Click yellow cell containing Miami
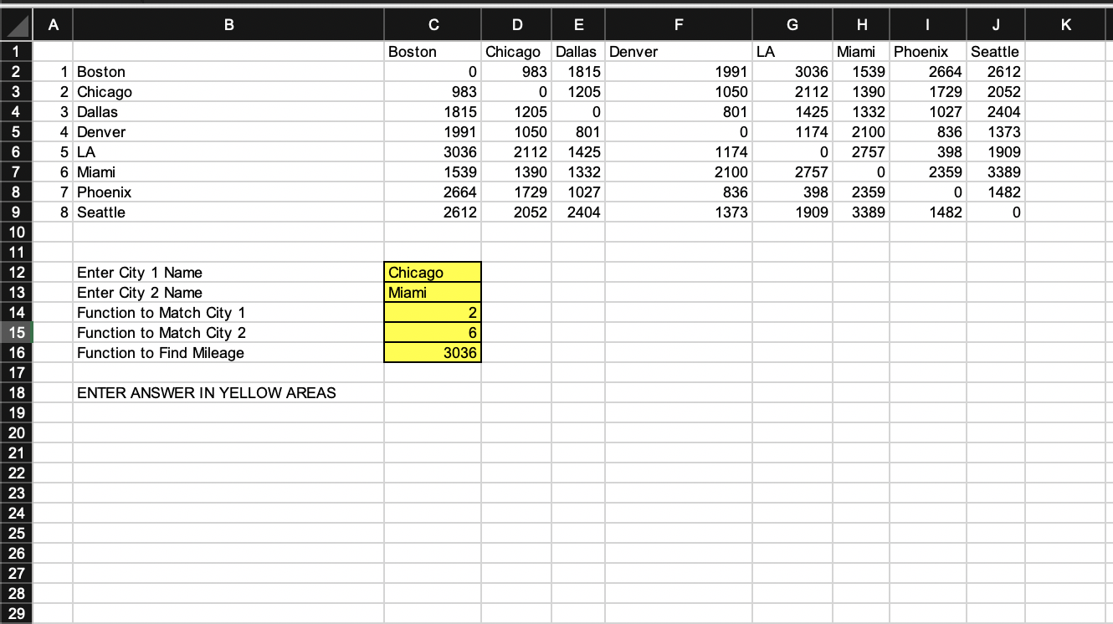Screen dimensions: 1113x624 point(433,292)
